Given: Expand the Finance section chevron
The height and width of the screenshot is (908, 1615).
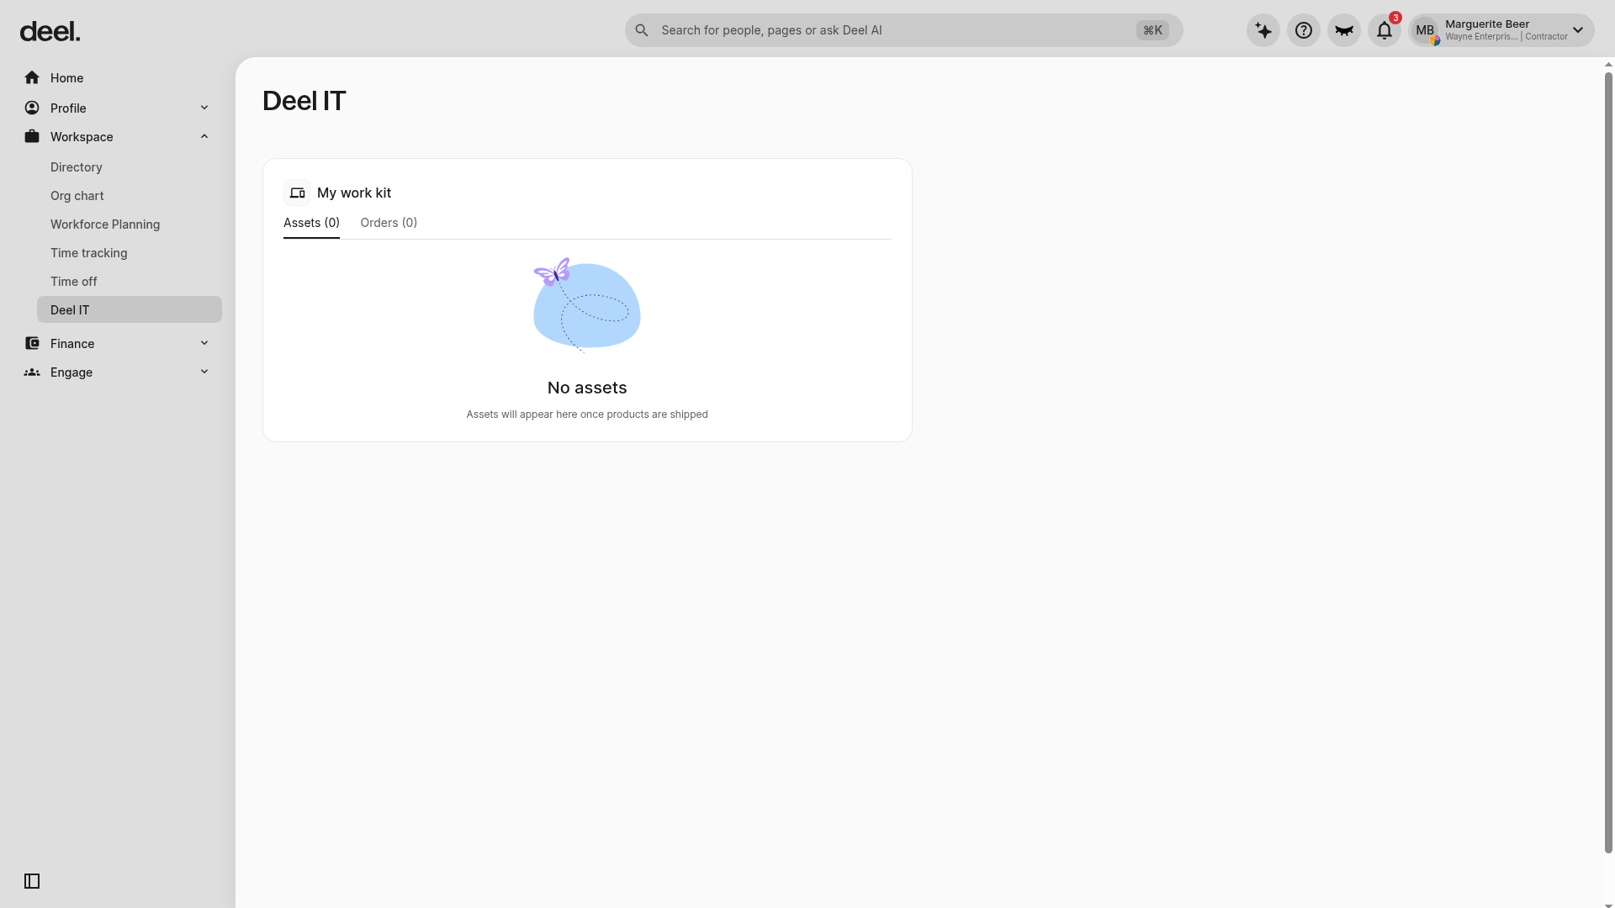Looking at the screenshot, I should [204, 343].
